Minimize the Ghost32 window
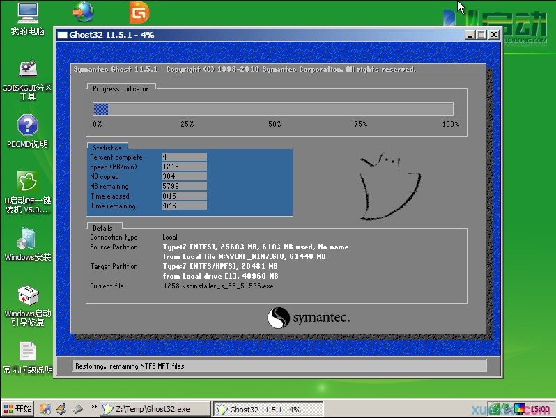The image size is (556, 418). pyautogui.click(x=470, y=35)
